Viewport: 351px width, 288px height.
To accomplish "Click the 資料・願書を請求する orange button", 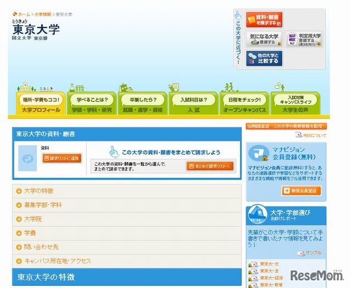I will coord(264,20).
